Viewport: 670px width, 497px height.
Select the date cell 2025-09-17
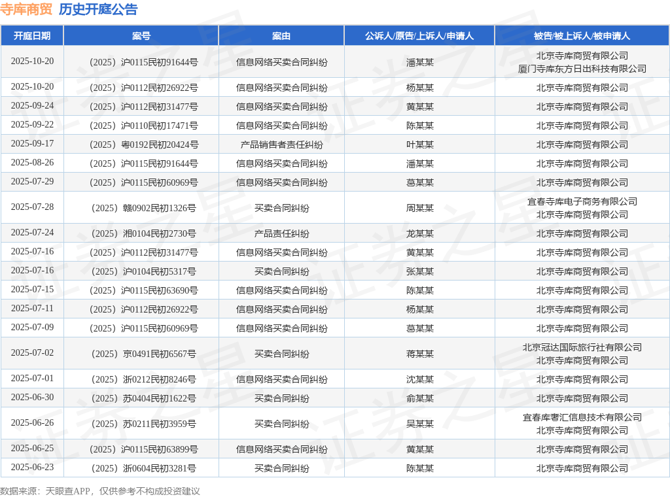(33, 143)
